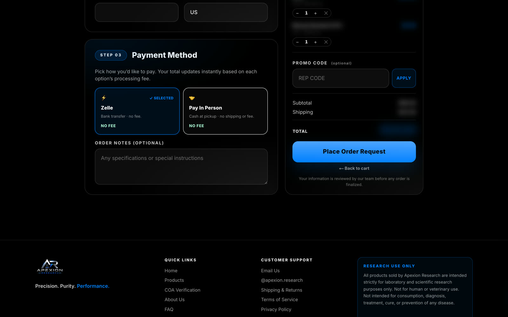This screenshot has height=317, width=508.
Task: Focus the order notes text area
Action: click(x=181, y=167)
